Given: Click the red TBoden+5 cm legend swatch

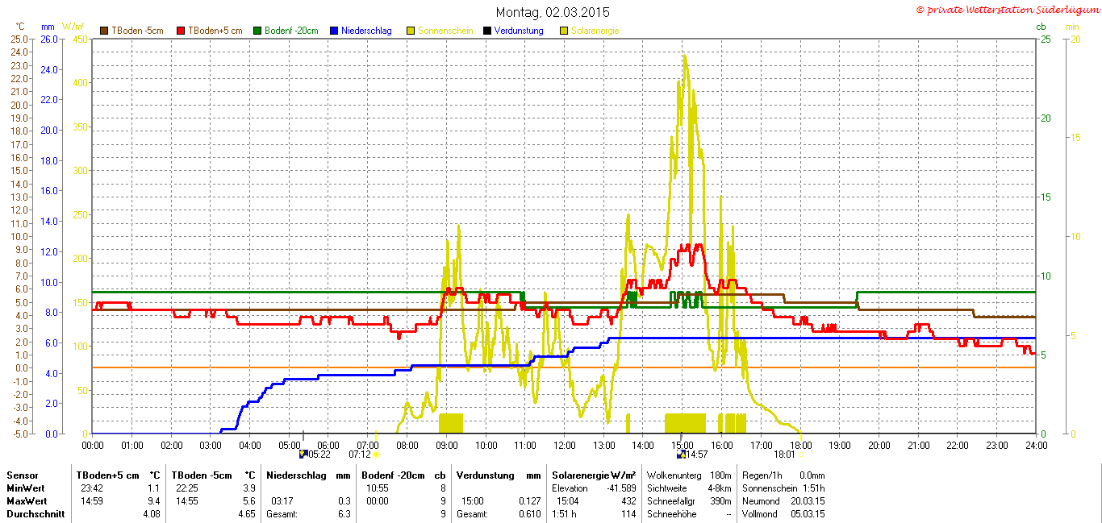Looking at the screenshot, I should tap(181, 31).
